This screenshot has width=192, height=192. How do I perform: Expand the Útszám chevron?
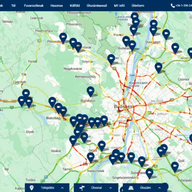[159, 188]
